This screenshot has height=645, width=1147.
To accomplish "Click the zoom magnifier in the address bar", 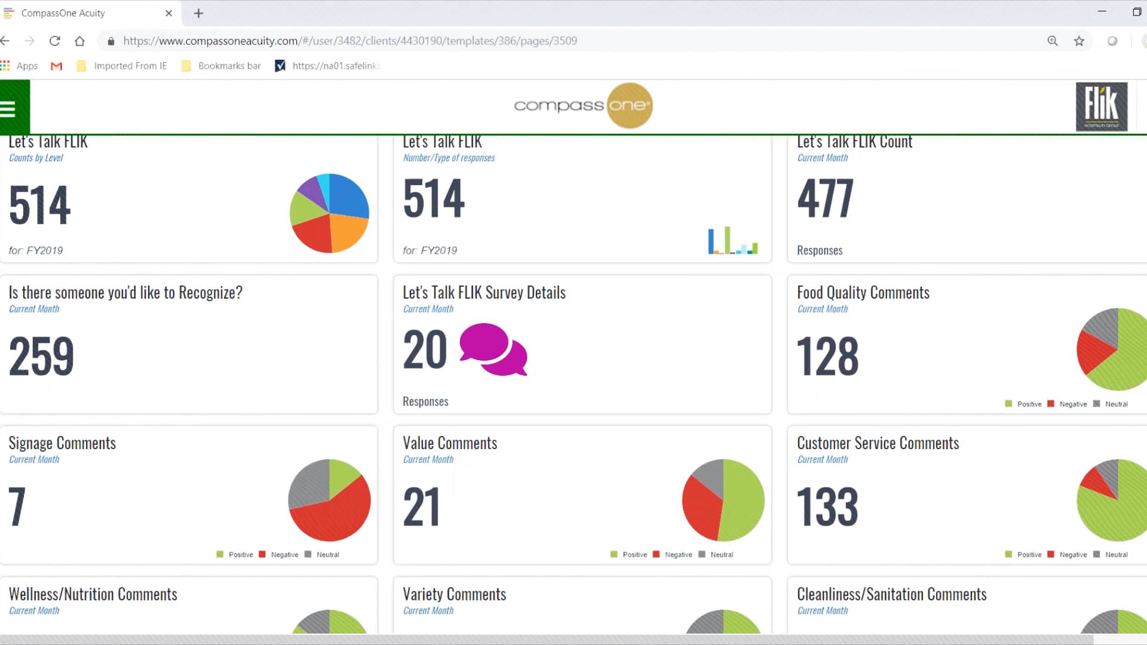I will pyautogui.click(x=1053, y=41).
